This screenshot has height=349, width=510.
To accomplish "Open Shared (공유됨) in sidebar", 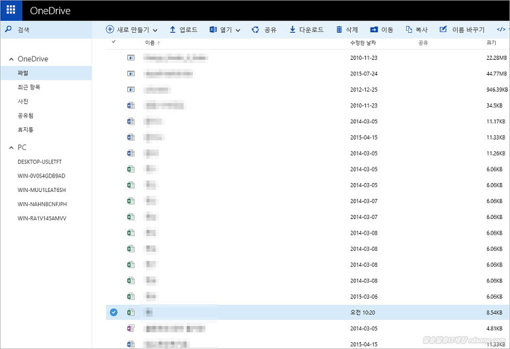I will (26, 116).
